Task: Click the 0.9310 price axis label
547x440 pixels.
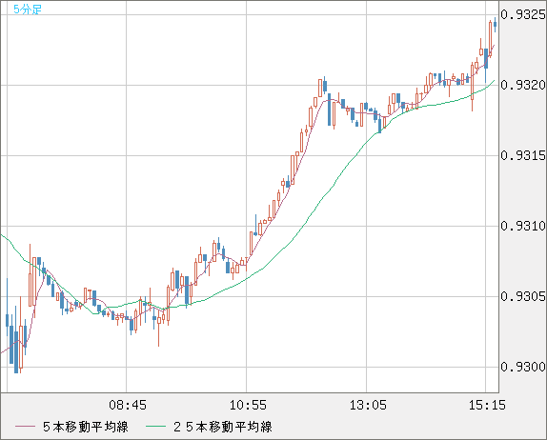Action: click(x=523, y=227)
